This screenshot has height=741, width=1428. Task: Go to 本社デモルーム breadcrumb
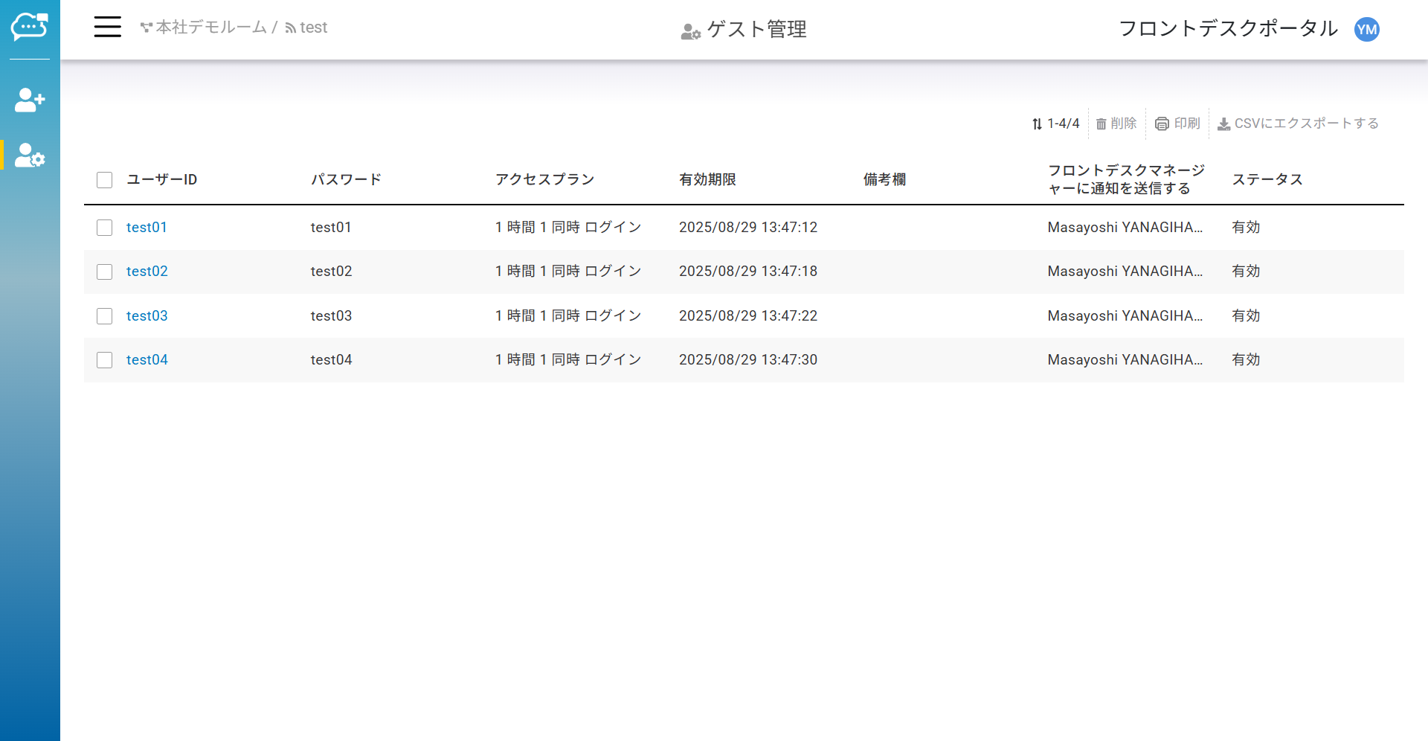(x=210, y=28)
